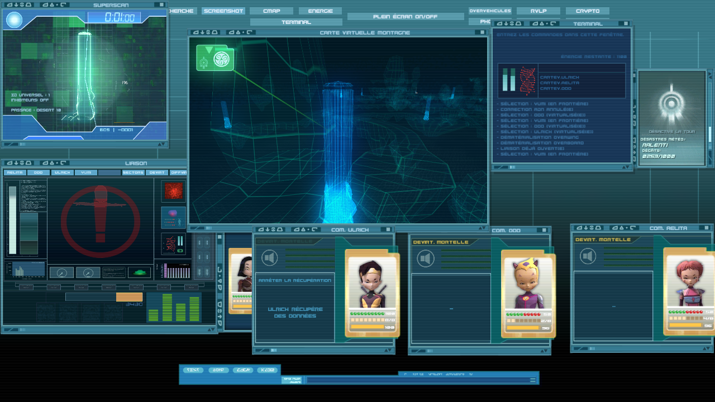
Task: Click the DNA helix icon in Terminal window
Action: point(527,80)
